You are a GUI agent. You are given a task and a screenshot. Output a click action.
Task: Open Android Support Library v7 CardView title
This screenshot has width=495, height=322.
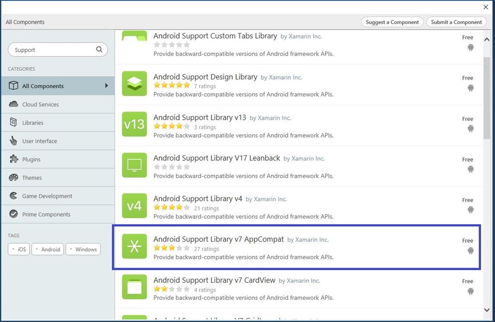pyautogui.click(x=214, y=280)
